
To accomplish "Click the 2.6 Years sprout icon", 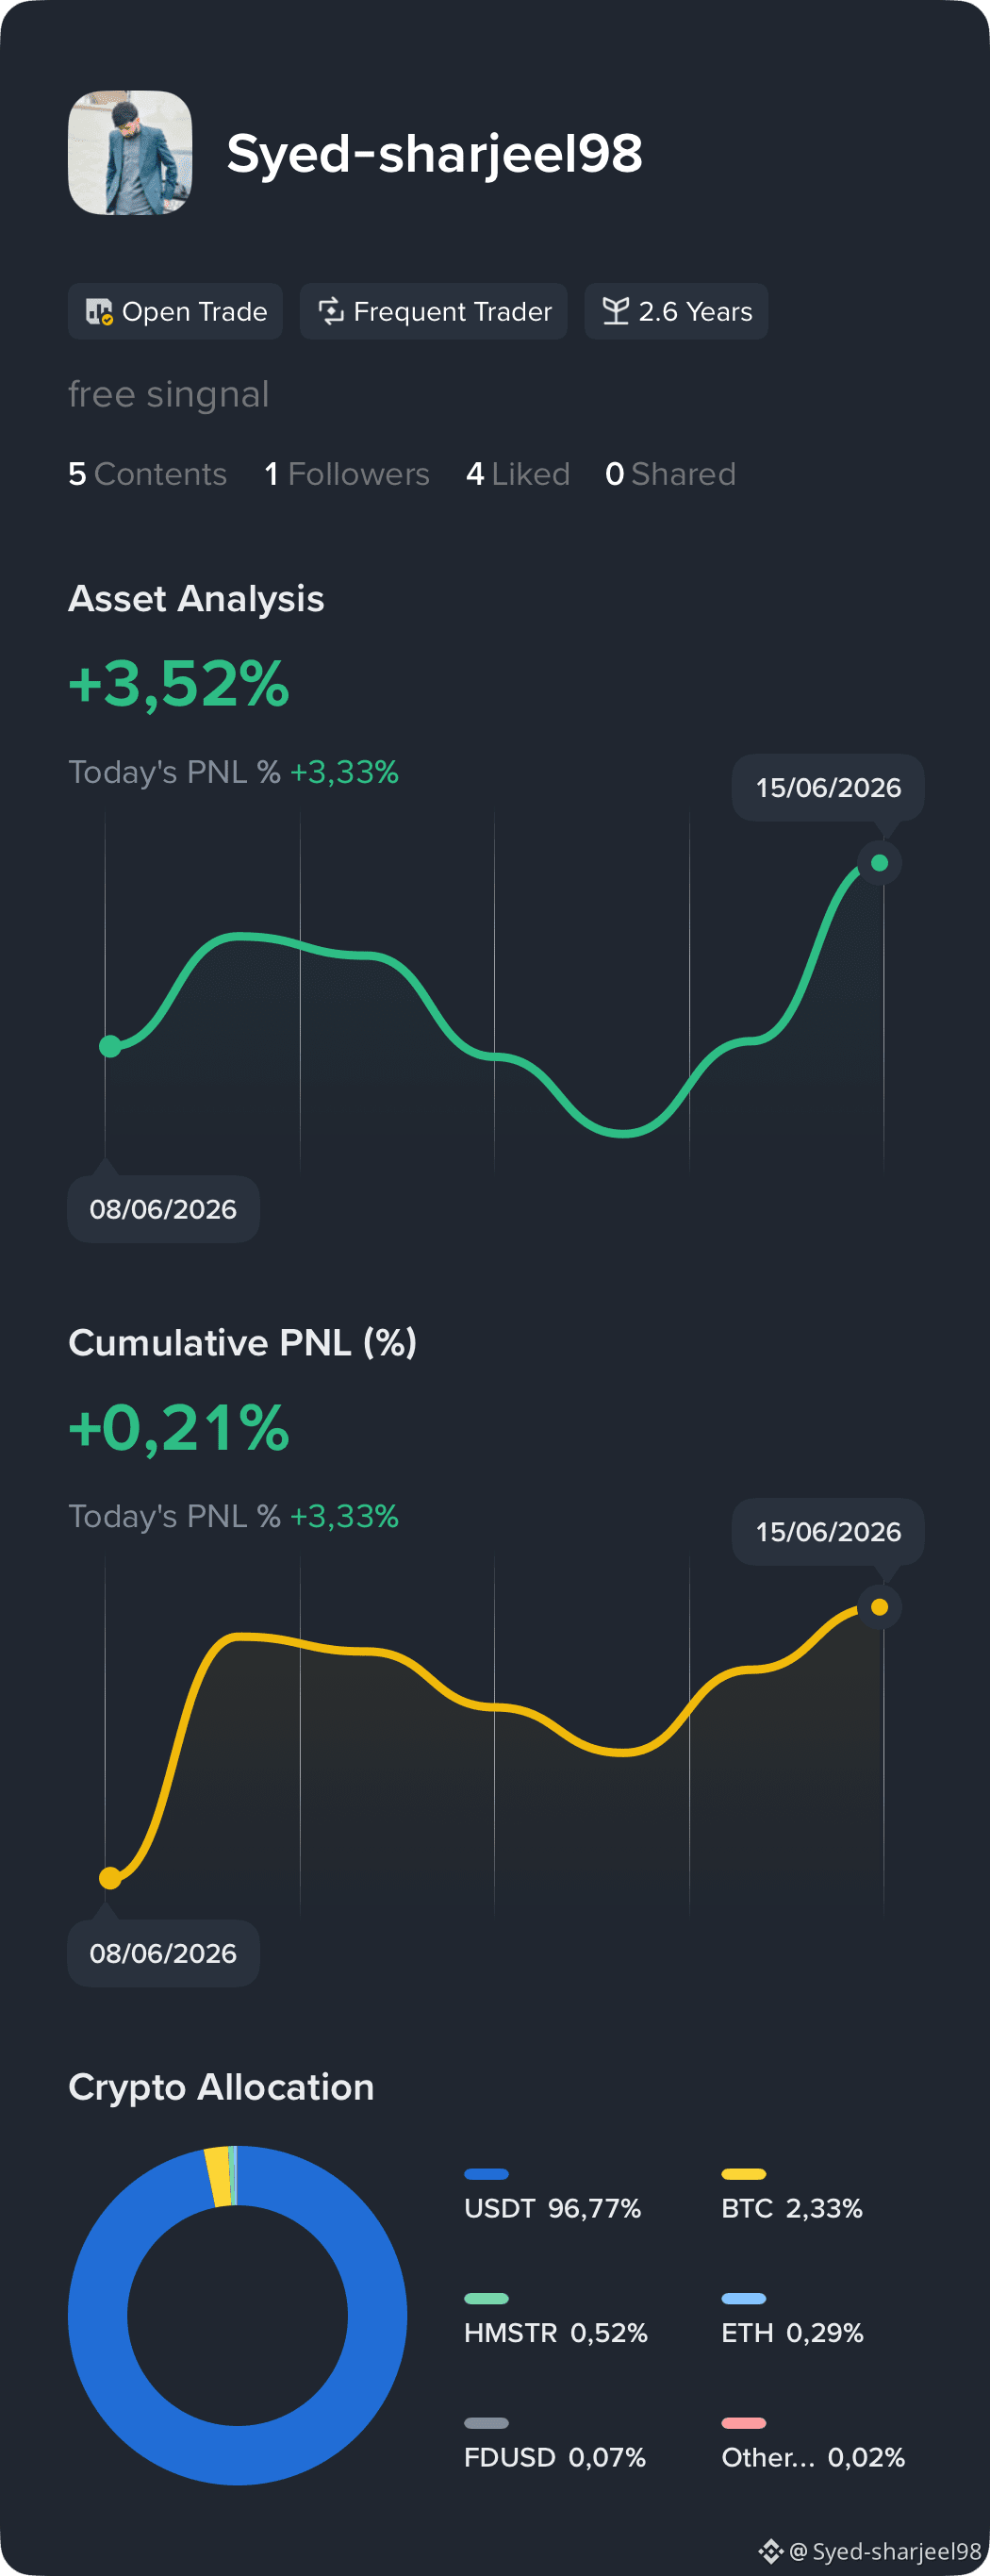I will point(616,311).
